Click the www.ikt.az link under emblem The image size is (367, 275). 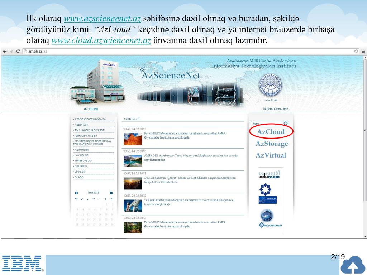[270, 100]
